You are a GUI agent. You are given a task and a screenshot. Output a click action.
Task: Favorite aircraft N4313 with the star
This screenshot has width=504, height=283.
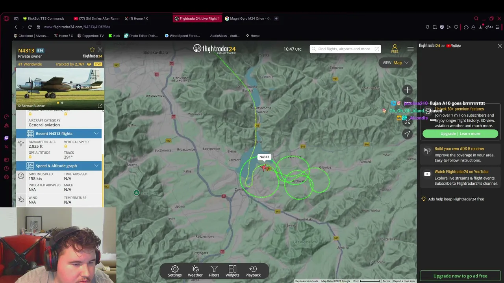pos(92,50)
